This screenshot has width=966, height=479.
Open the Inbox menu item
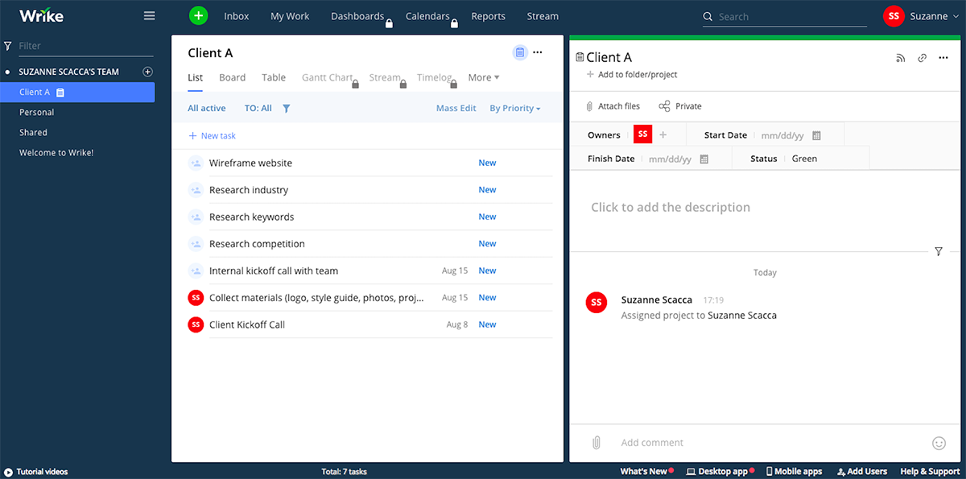236,16
